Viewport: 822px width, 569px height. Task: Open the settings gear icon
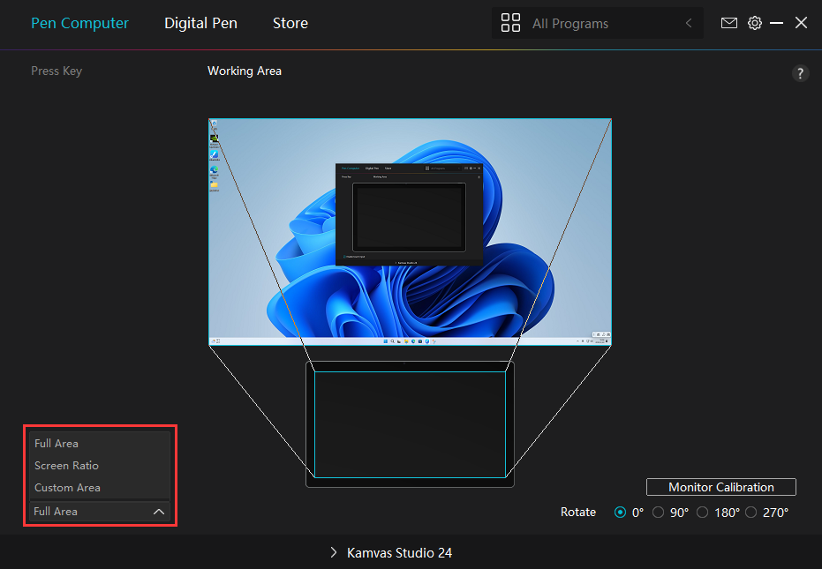754,23
